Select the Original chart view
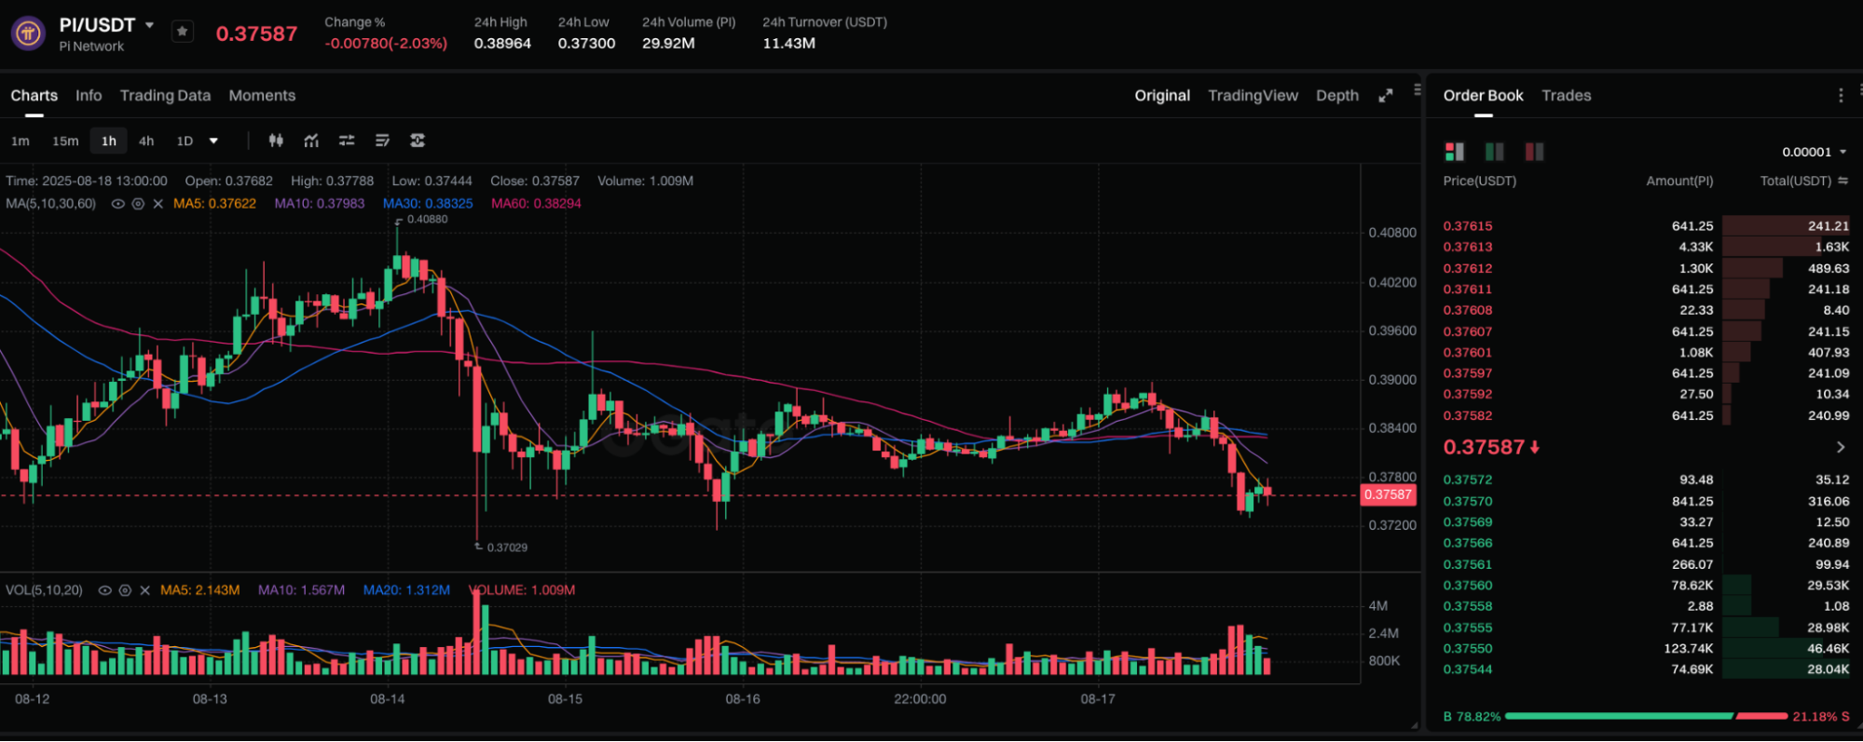 pos(1162,96)
